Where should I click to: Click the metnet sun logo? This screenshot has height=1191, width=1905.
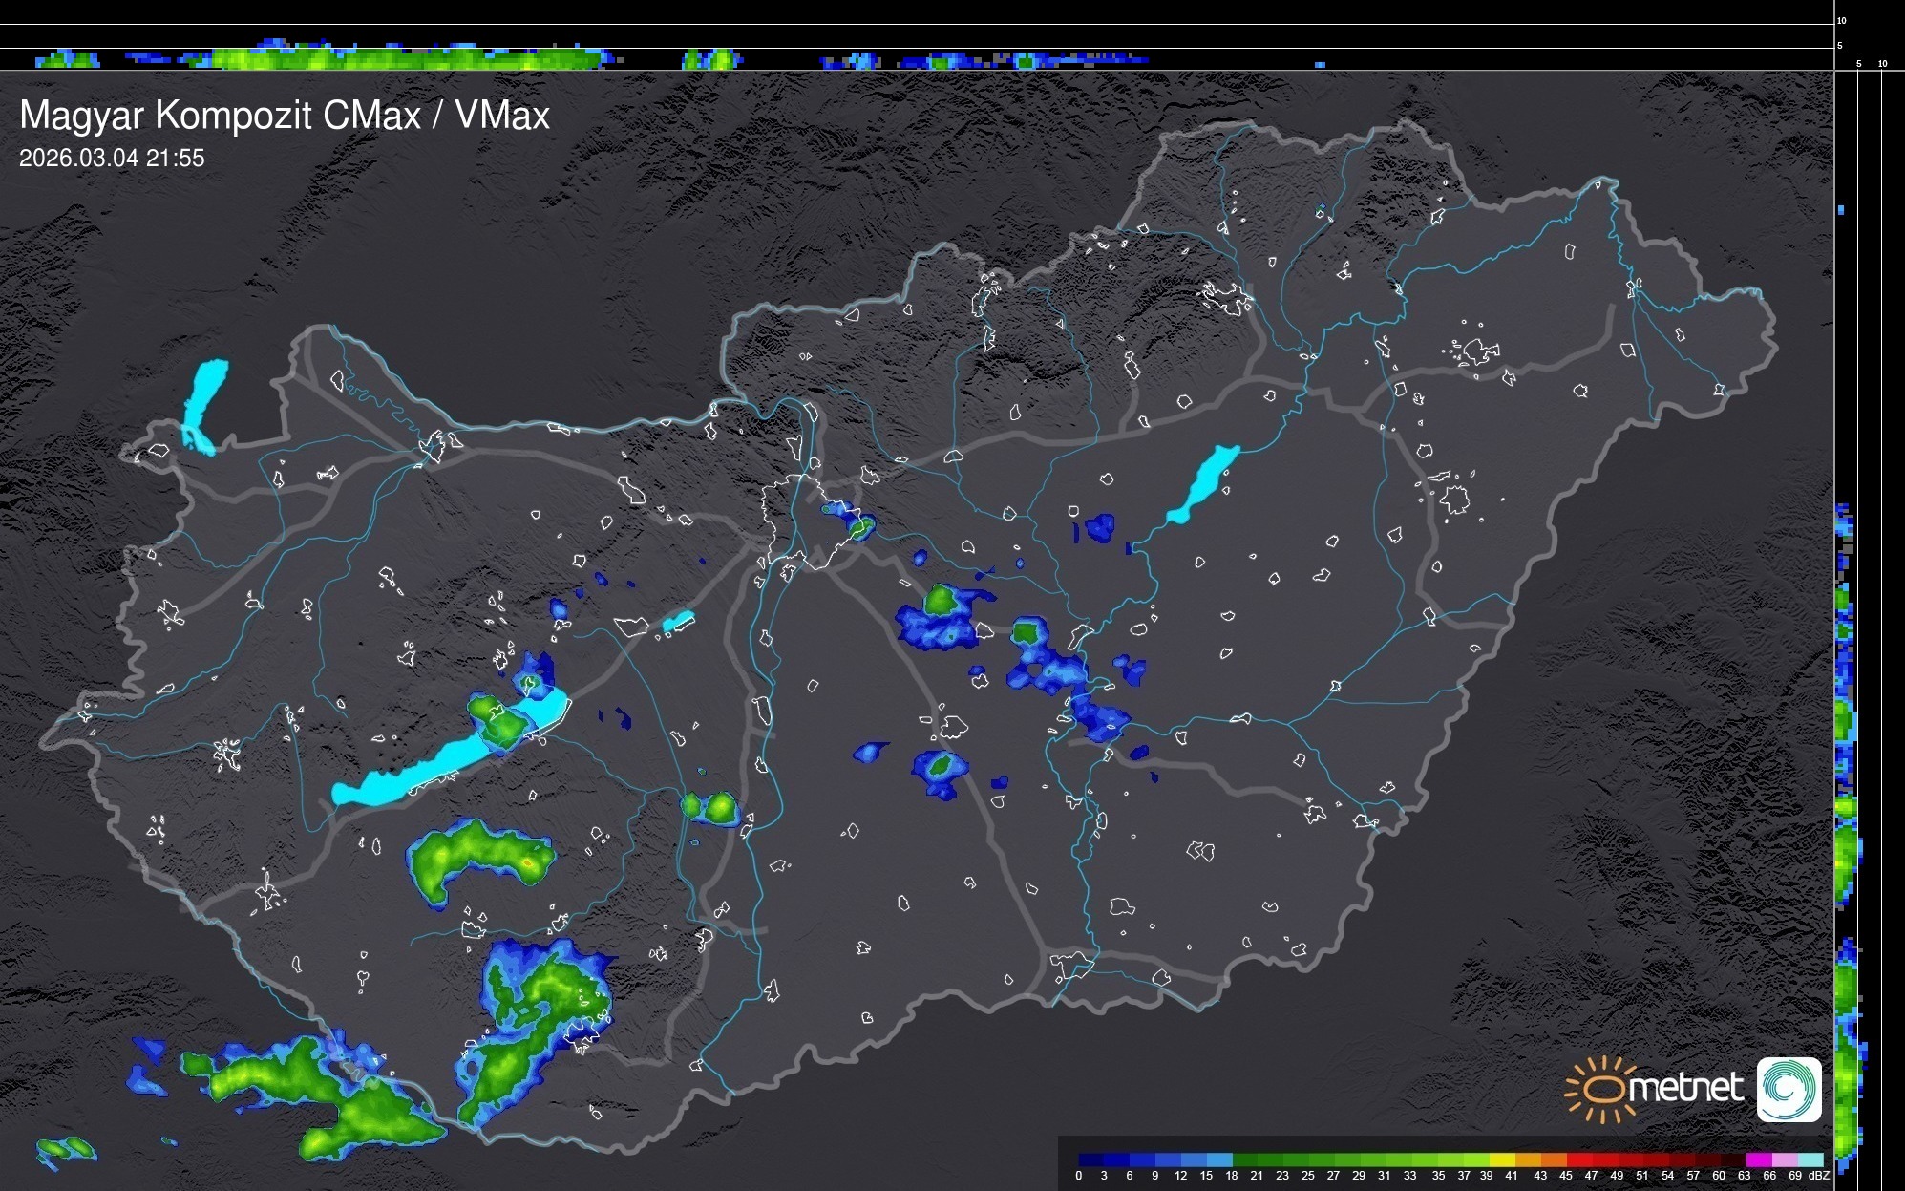[1601, 1090]
